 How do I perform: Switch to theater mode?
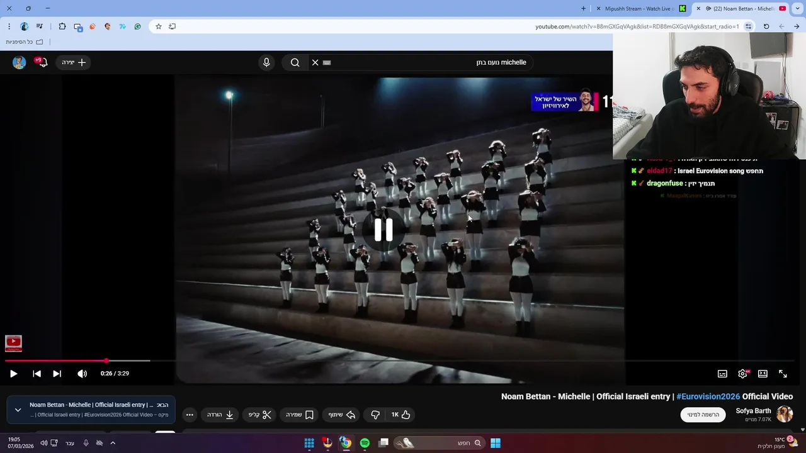(763, 374)
